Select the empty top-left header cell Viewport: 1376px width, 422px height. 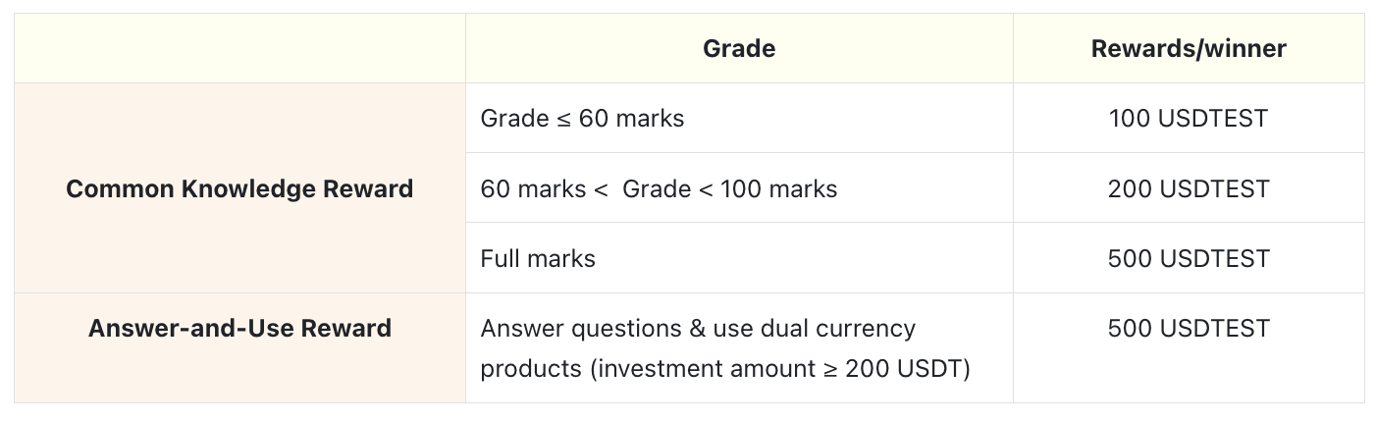point(239,49)
